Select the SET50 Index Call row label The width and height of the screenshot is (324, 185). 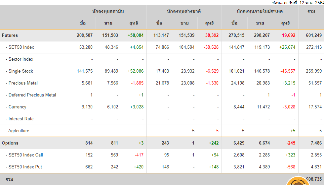point(25,155)
